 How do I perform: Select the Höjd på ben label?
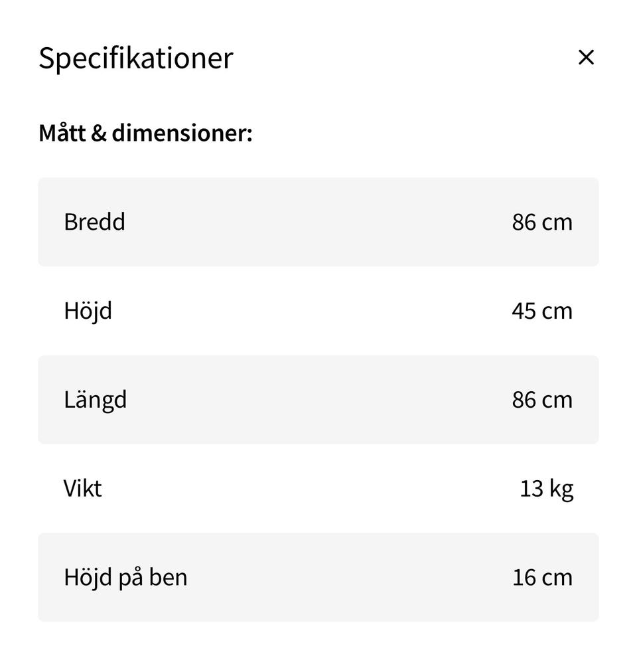[x=125, y=577]
